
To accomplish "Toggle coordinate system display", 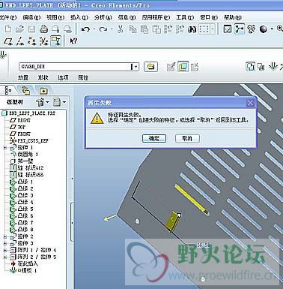I will pyautogui.click(x=43, y=41).
